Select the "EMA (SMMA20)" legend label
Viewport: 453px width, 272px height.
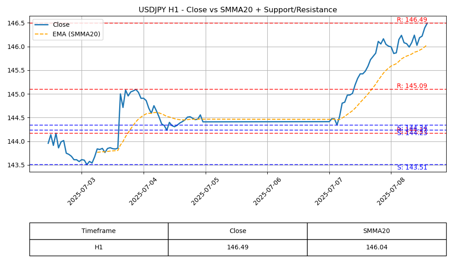point(76,34)
